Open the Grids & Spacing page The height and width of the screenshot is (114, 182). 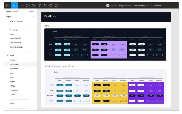15,43
